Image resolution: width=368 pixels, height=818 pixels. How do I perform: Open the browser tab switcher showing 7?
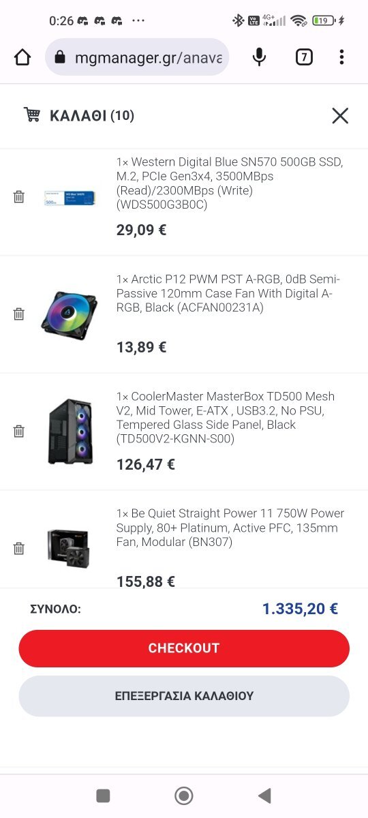pyautogui.click(x=304, y=57)
